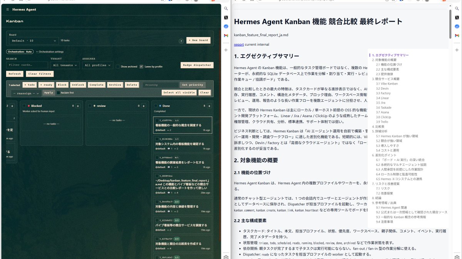Move selection to todo
462x259 pixels.
click(x=30, y=85)
